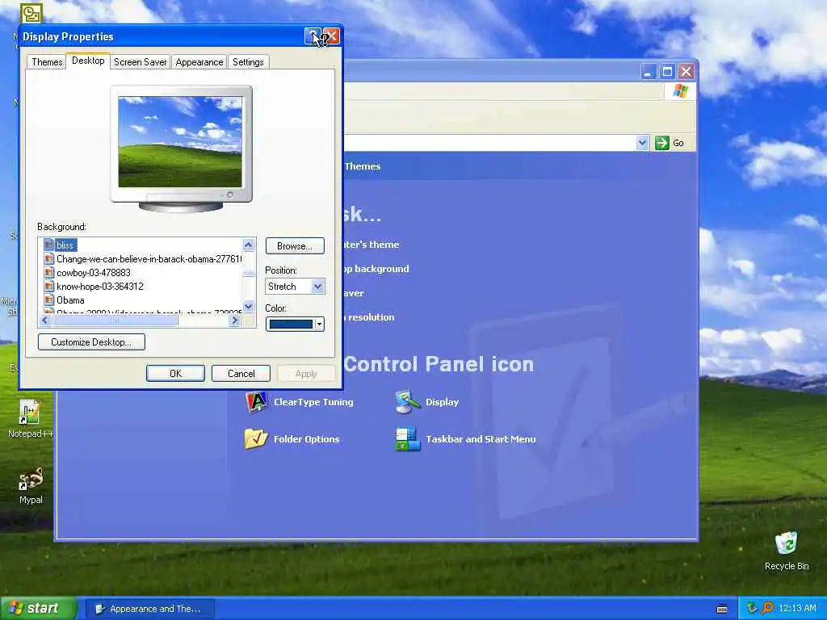Maximize the Appearance and Themes window
Viewport: 827px width, 620px height.
click(x=666, y=71)
